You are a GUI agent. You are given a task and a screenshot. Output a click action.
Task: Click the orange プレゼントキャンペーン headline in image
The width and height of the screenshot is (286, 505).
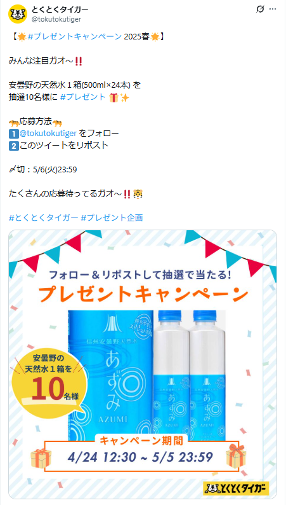coord(143,294)
